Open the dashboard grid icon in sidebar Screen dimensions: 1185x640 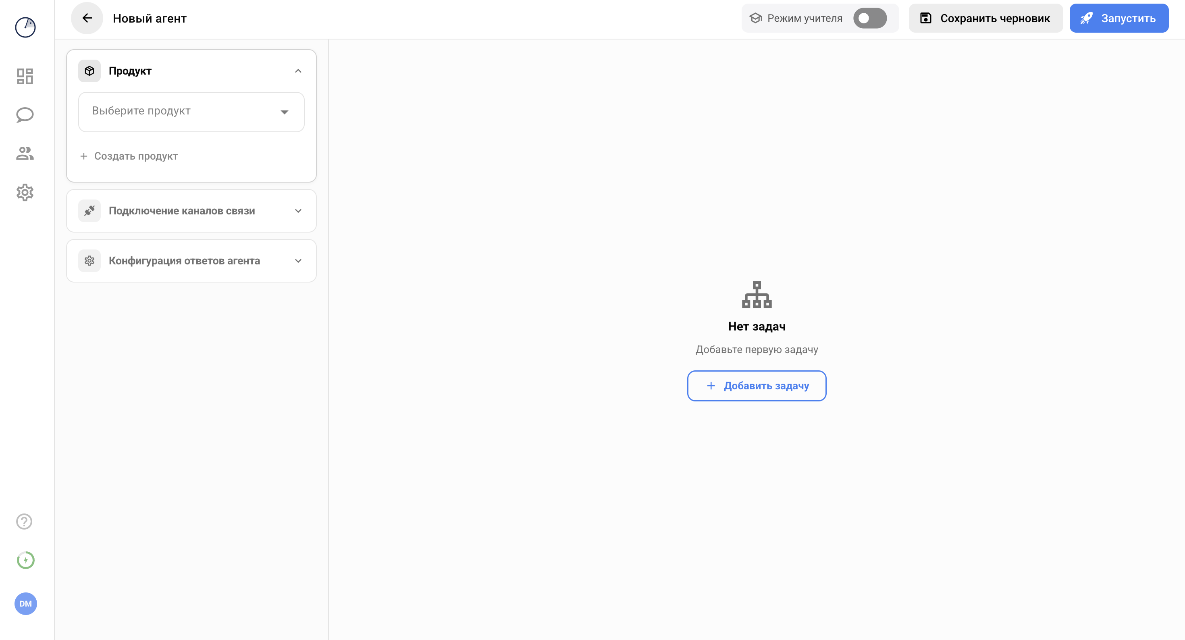[x=25, y=77]
